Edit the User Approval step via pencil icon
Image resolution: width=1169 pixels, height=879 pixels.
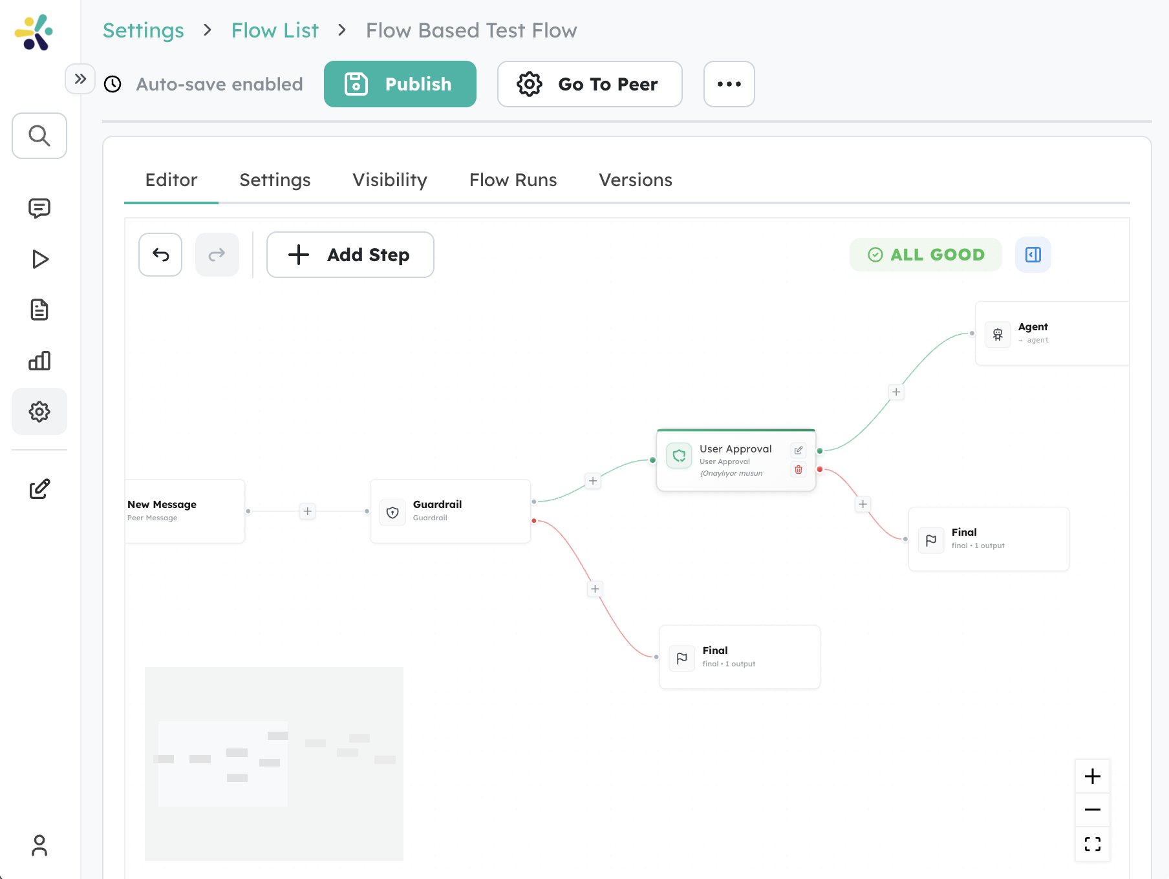[798, 450]
